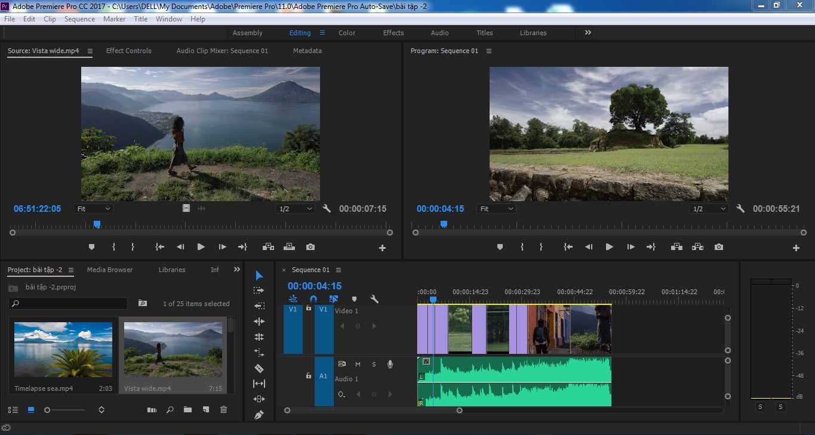Open Program monitor 1/2 resolution dropdown

click(x=709, y=209)
